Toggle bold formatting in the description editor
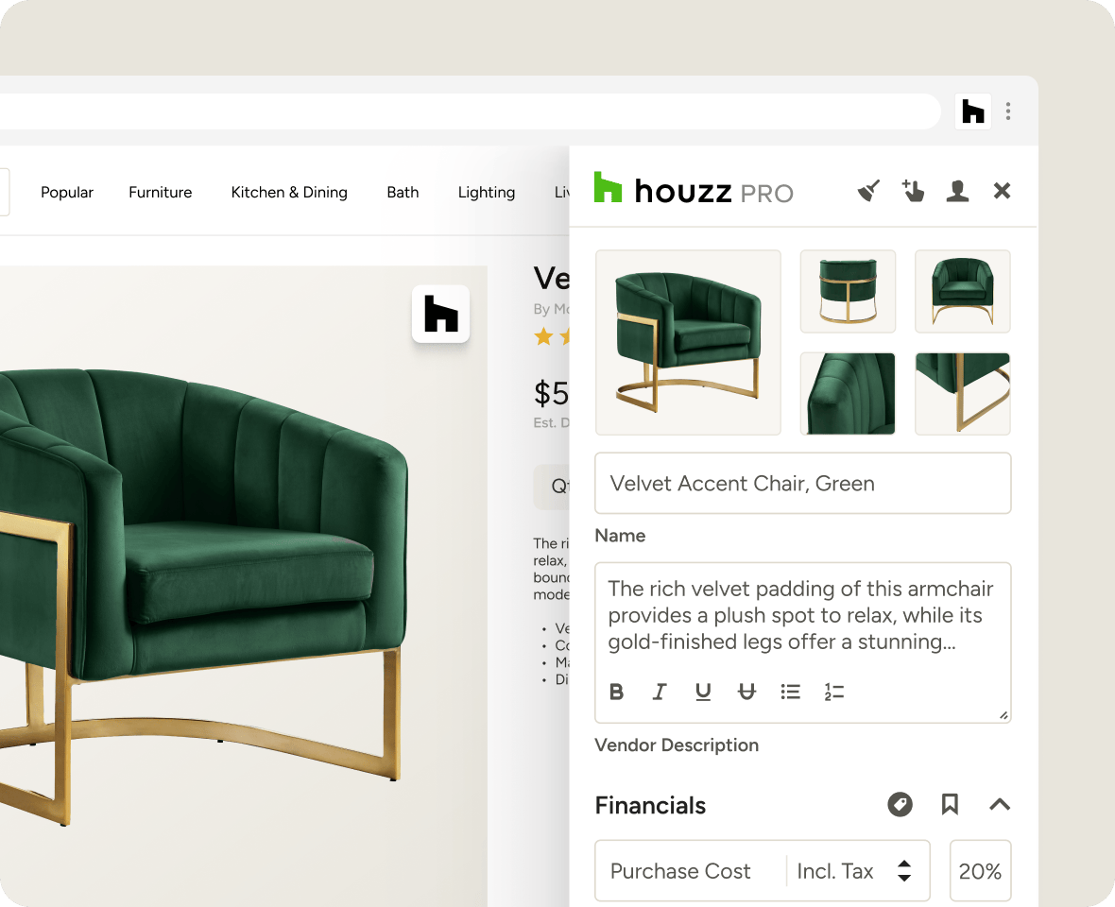1115x907 pixels. (x=616, y=692)
